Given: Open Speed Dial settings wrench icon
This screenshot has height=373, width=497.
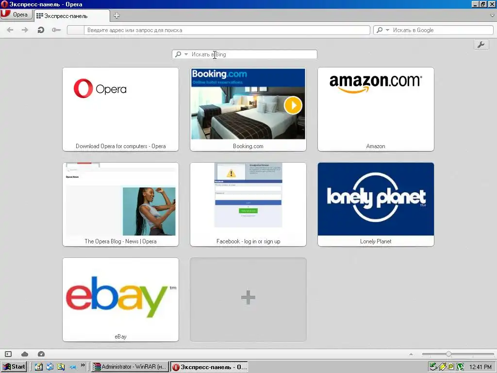Looking at the screenshot, I should 481,45.
